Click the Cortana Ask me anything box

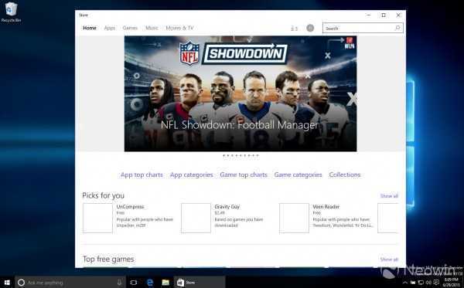[70, 283]
